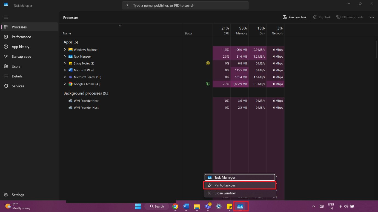Open Sticky Notes from the taskbar
378x212 pixels.
point(229,206)
